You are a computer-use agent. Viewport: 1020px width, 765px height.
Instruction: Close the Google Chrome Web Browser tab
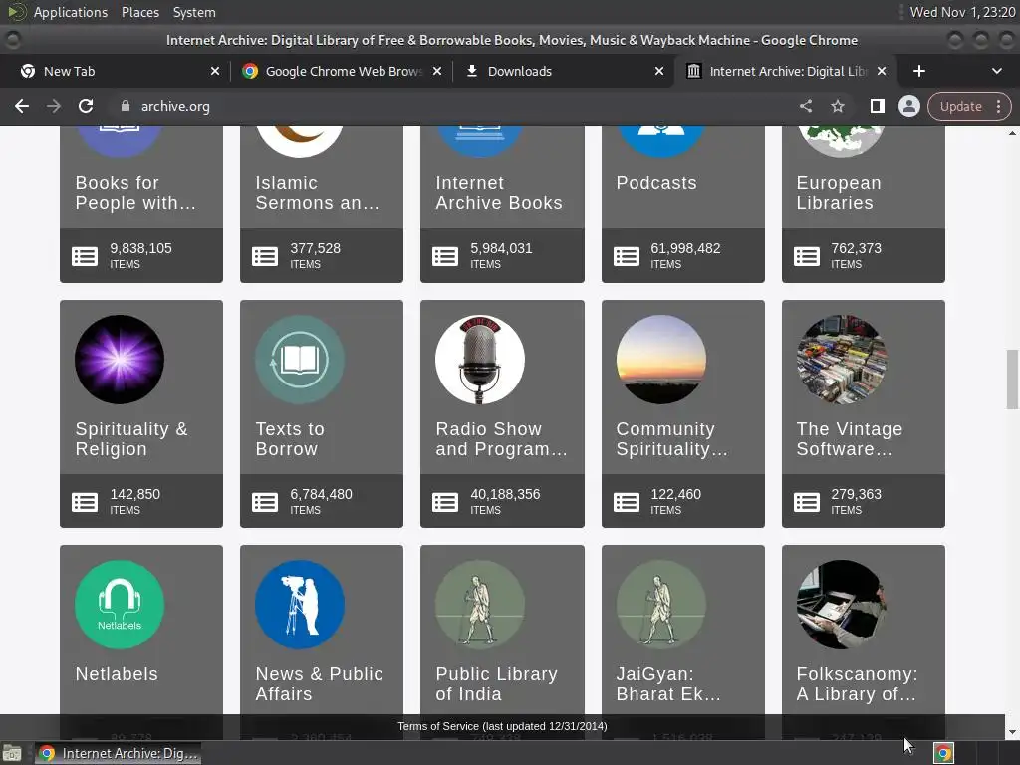coord(437,71)
